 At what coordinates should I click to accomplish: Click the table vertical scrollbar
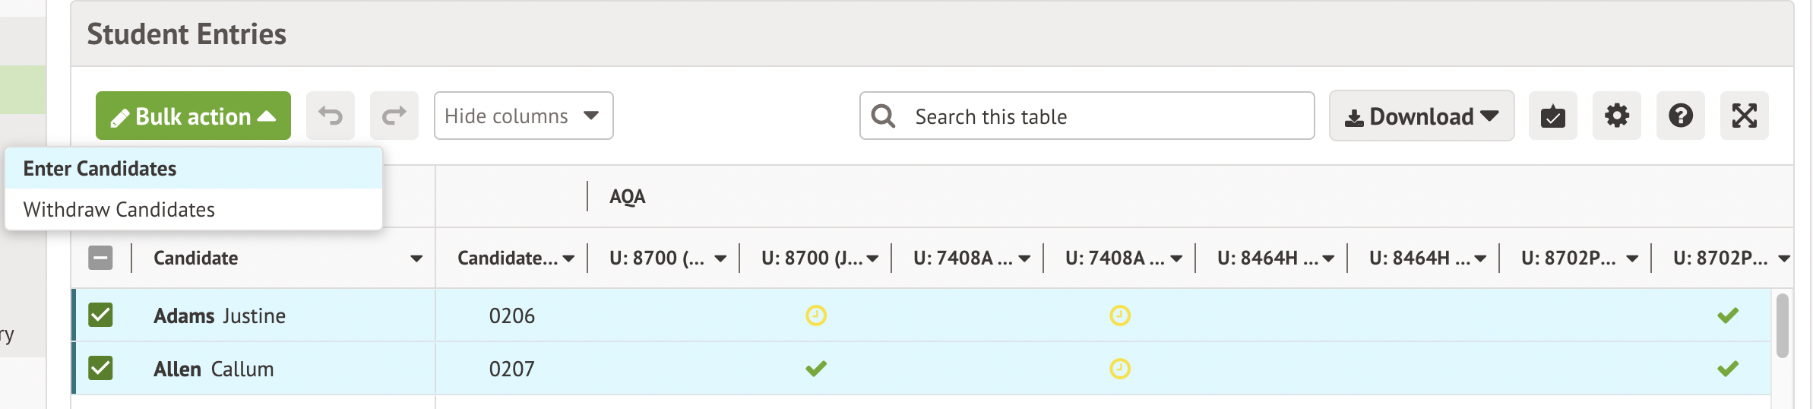[1782, 325]
